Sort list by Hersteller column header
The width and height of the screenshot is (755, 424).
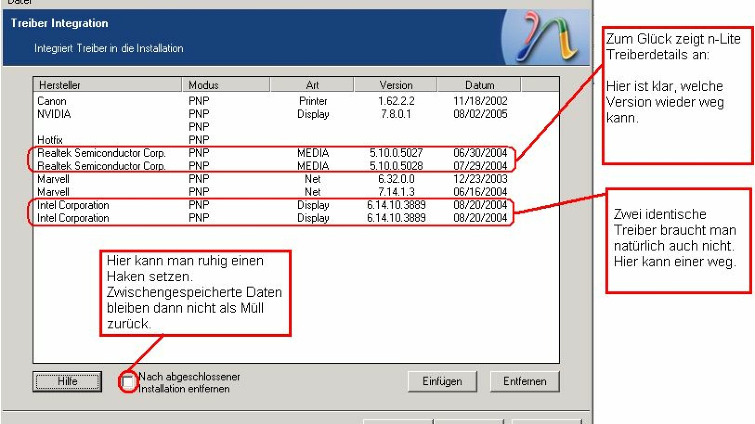tap(107, 85)
